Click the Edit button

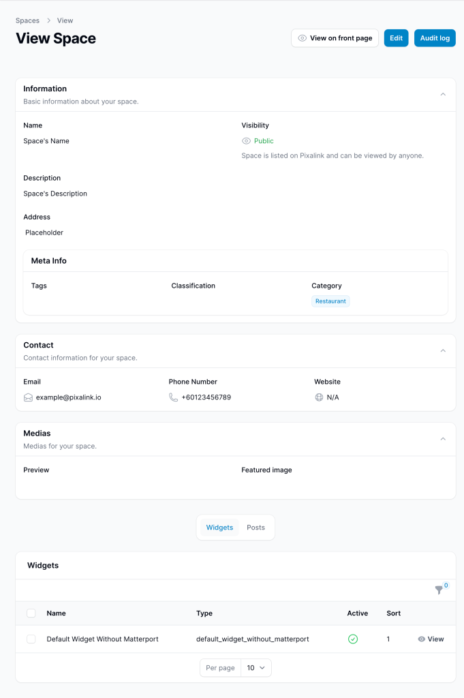[x=397, y=38]
